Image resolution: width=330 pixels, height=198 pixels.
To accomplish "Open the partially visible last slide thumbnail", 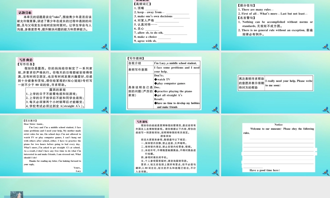I will (x=54, y=188).
